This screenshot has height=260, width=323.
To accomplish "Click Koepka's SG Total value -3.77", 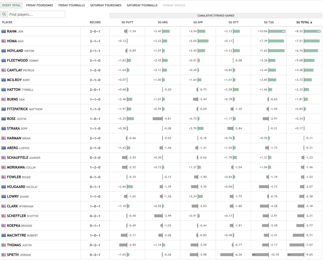I will (x=309, y=225).
